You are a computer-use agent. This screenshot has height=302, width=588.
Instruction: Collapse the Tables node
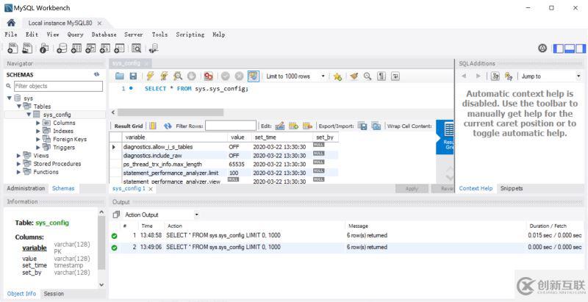pos(19,107)
